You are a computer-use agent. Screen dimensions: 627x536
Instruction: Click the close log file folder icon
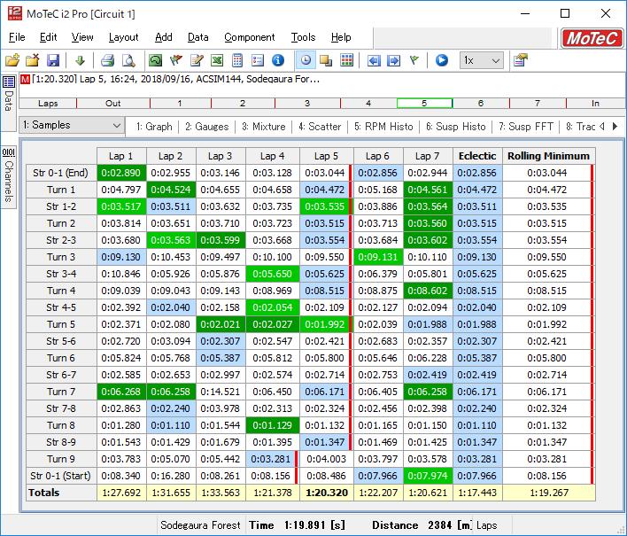click(x=33, y=60)
